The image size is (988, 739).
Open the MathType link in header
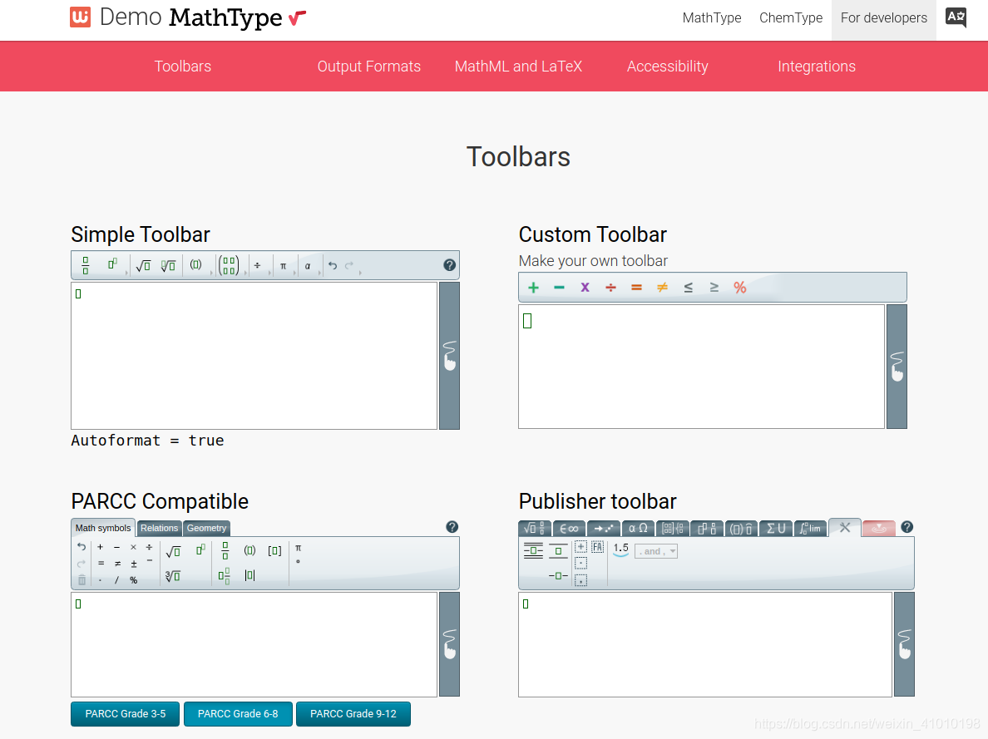click(711, 17)
